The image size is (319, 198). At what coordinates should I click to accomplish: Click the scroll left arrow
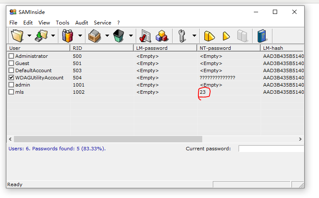click(x=10, y=139)
